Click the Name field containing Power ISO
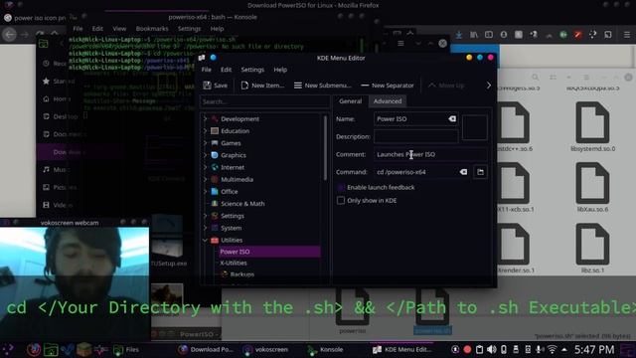This screenshot has width=636, height=358. [410, 119]
